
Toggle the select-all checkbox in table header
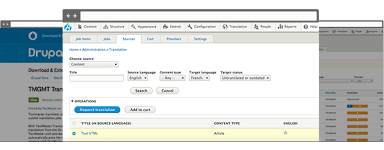click(74, 124)
